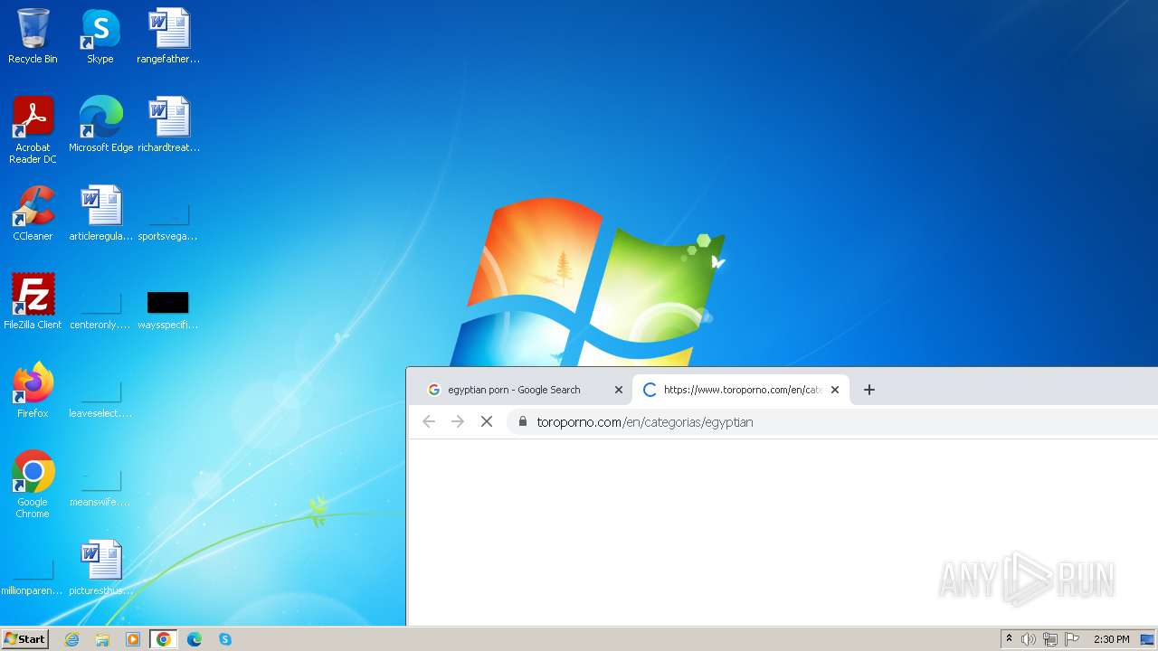The width and height of the screenshot is (1158, 651).
Task: Open the articleregula Word document
Action: tap(100, 213)
